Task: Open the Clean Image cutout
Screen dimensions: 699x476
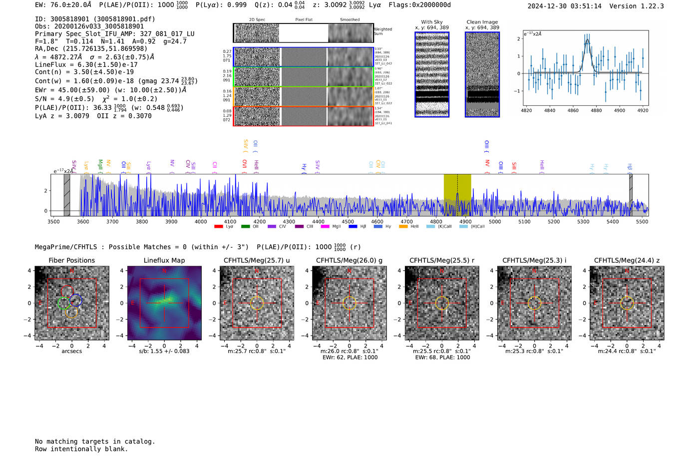Action: point(482,74)
